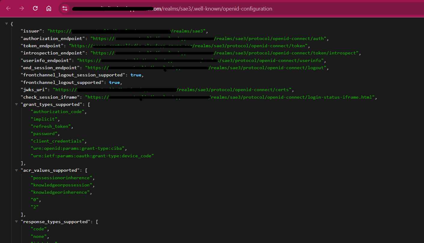The image size is (424, 243).
Task: Click the "client_credentials" grant type value
Action: point(58,141)
